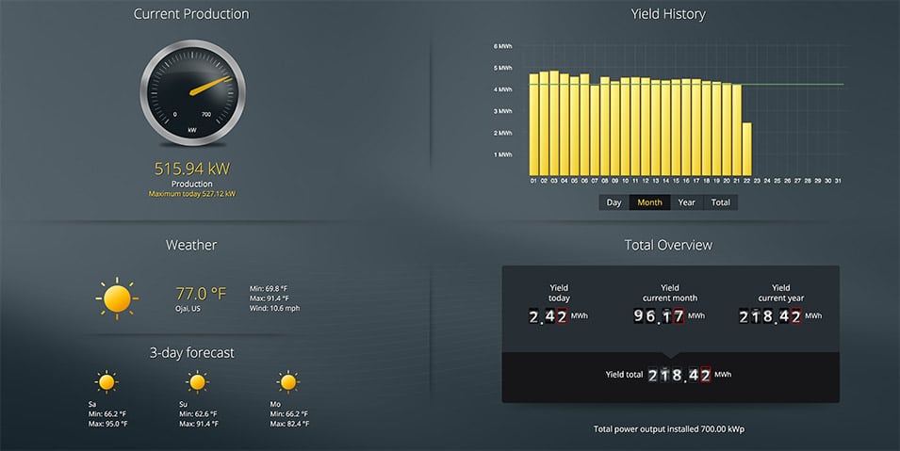Image resolution: width=900 pixels, height=451 pixels.
Task: Click the current production kW gauge dial
Action: click(192, 92)
